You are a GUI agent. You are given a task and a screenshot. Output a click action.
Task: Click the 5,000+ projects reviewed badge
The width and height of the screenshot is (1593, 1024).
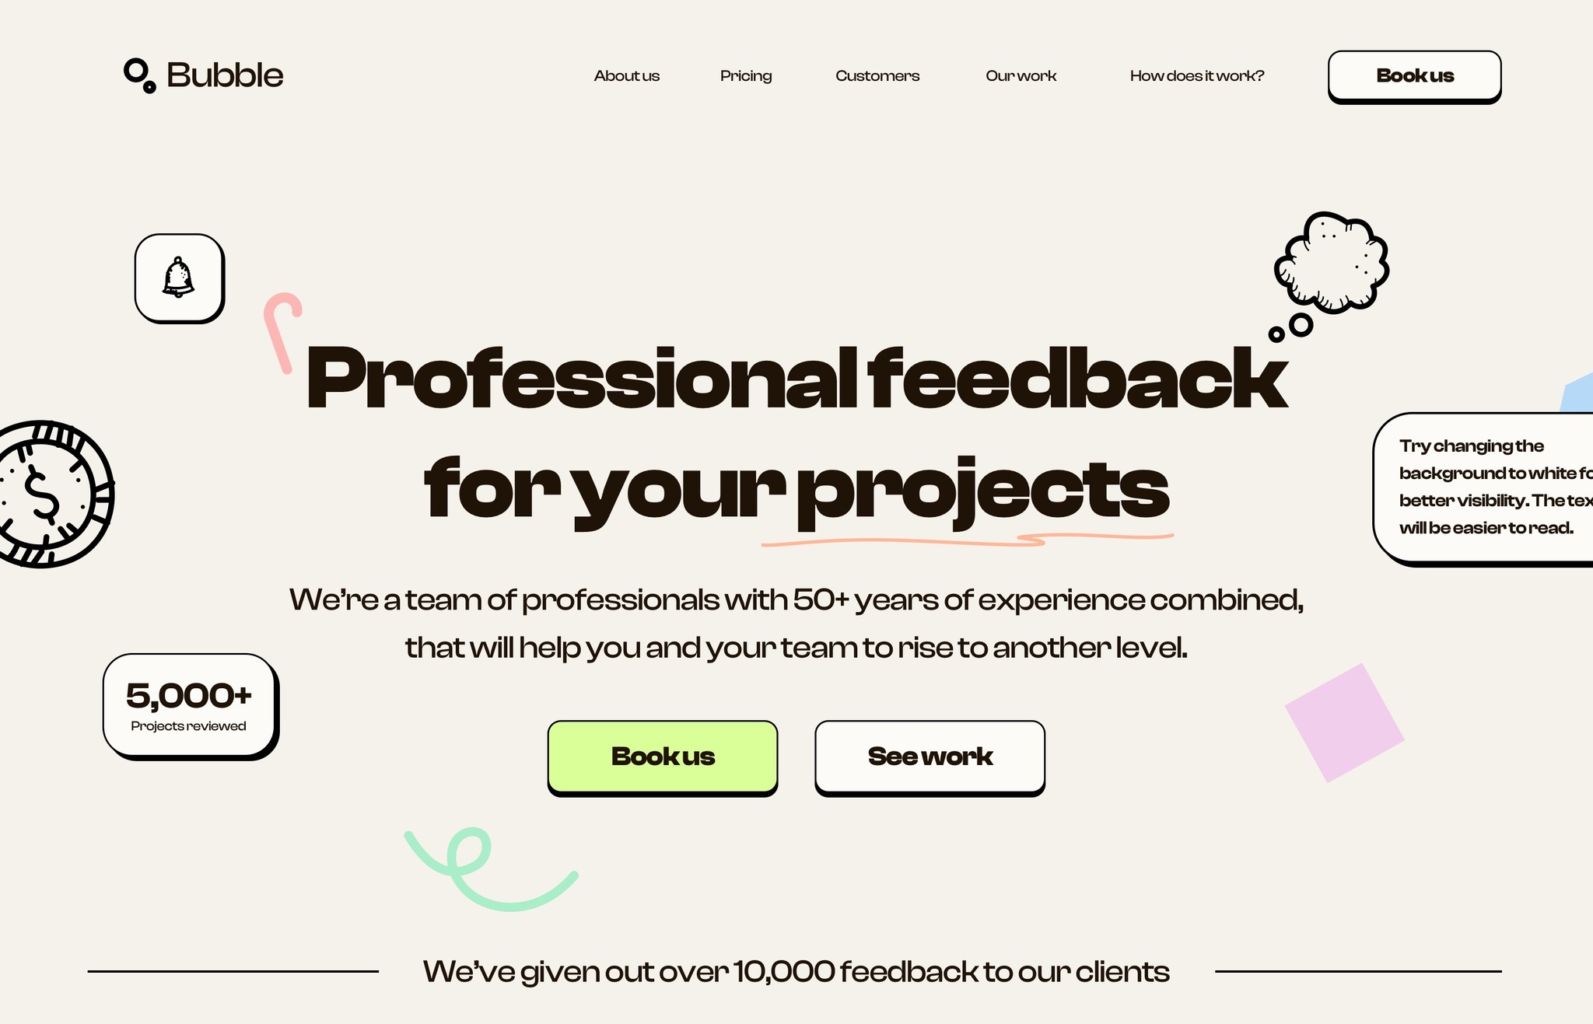point(188,704)
